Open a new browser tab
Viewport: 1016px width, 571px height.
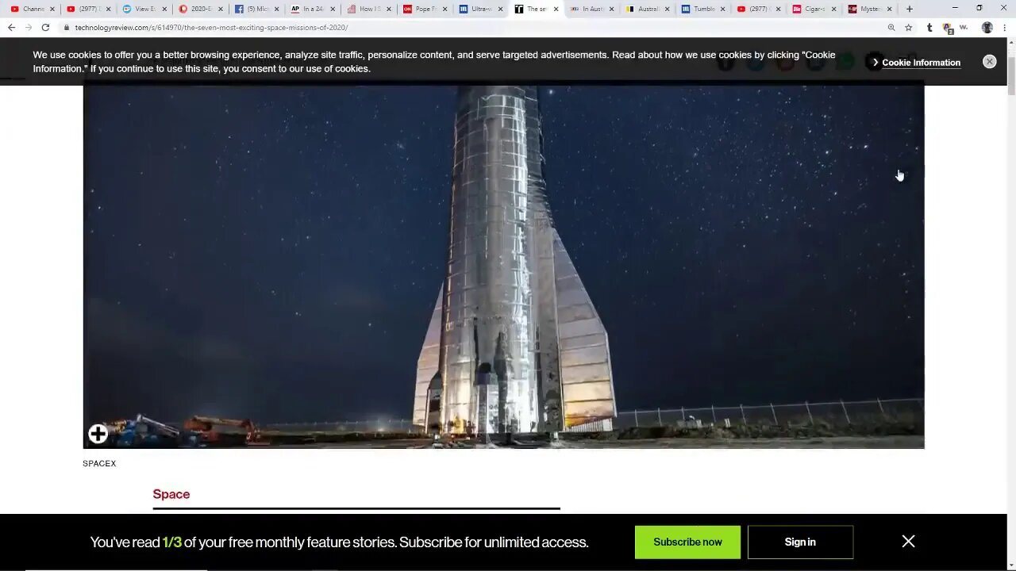pos(910,9)
